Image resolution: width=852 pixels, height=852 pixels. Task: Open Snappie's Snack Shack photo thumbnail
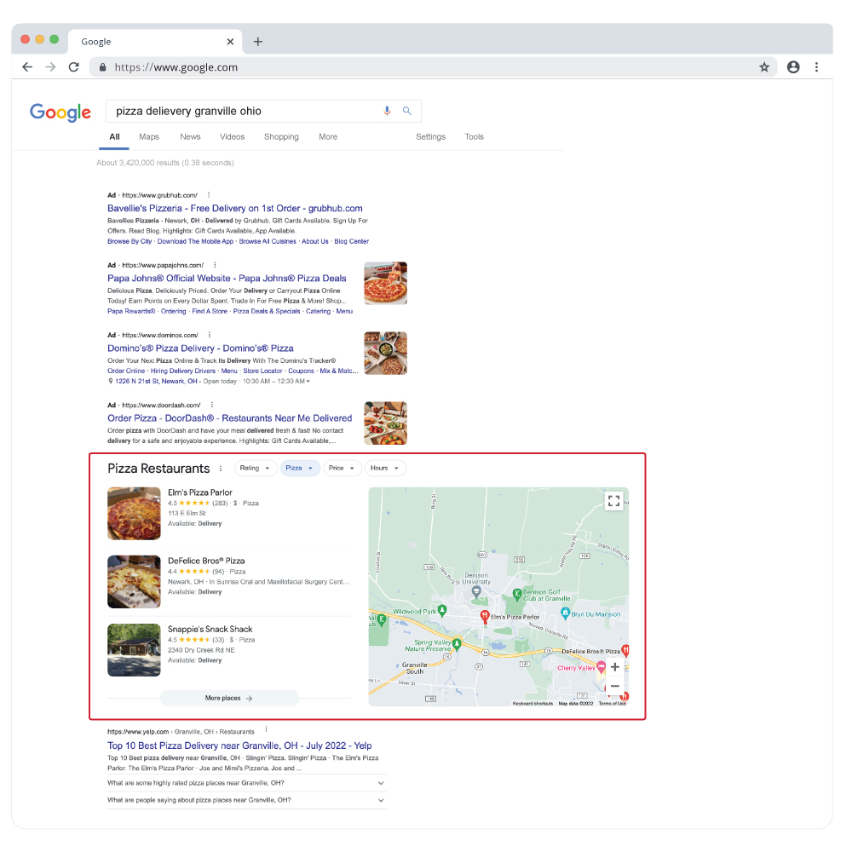coord(134,650)
